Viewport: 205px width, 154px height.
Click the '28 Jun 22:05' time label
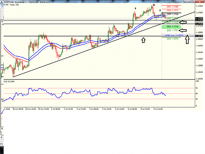coord(31,109)
